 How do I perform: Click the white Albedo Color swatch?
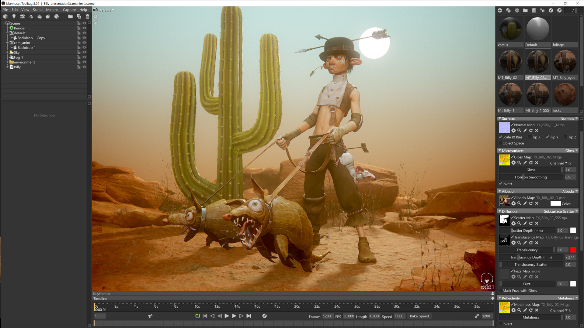click(x=555, y=204)
